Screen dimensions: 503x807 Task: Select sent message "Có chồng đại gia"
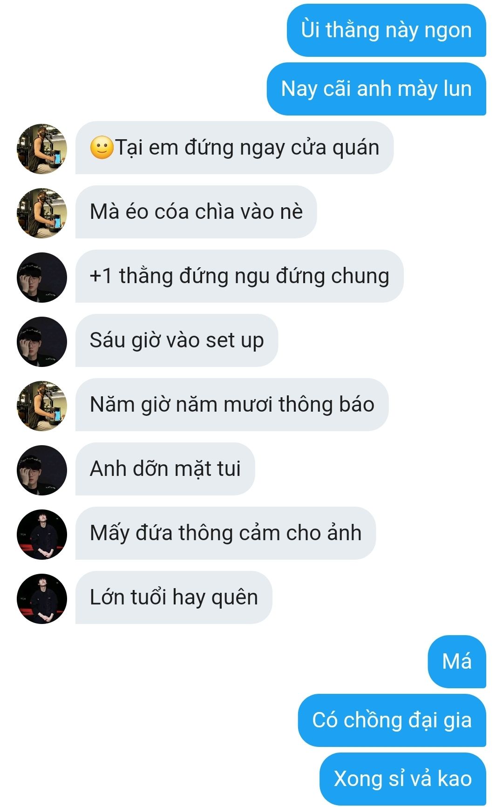tap(392, 720)
